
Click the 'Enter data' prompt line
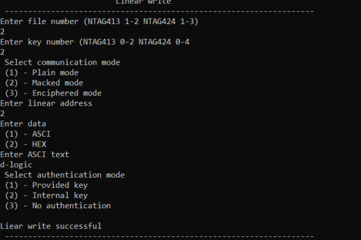tap(23, 124)
